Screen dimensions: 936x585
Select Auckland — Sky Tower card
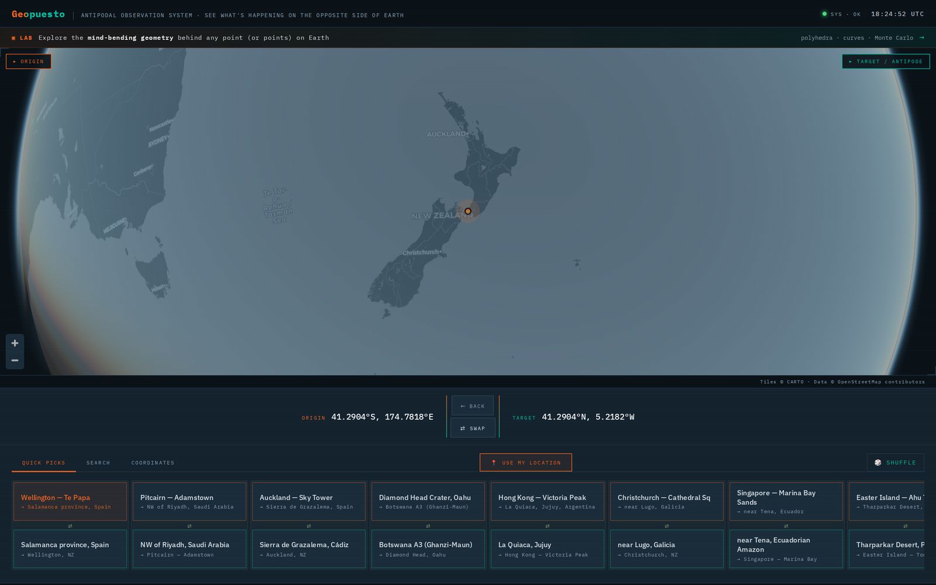(x=309, y=501)
